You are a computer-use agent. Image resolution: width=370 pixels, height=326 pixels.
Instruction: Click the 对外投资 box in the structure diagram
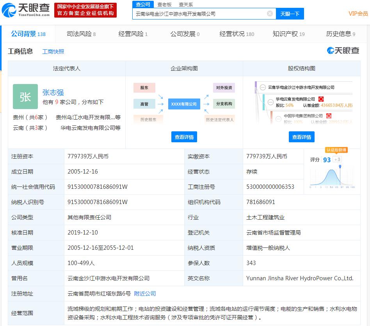click(x=224, y=88)
